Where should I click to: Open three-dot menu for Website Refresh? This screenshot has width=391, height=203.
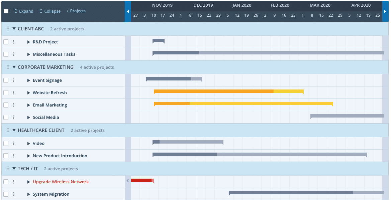click(x=13, y=93)
